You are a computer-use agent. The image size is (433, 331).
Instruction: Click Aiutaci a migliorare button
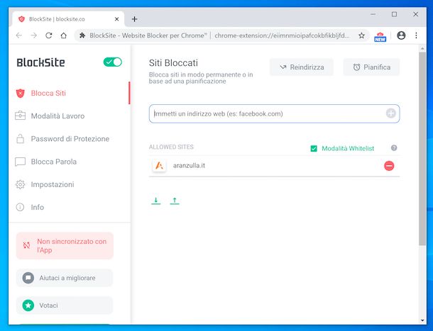click(65, 278)
